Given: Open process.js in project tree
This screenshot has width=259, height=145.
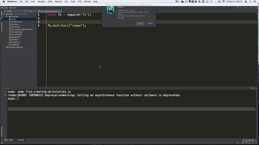Looking at the screenshot, I should click(14, 42).
